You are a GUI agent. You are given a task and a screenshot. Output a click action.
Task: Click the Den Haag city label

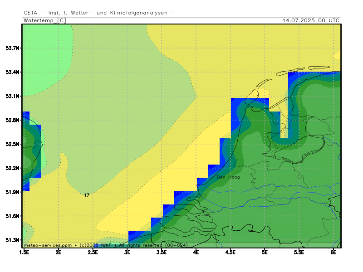coord(228,177)
